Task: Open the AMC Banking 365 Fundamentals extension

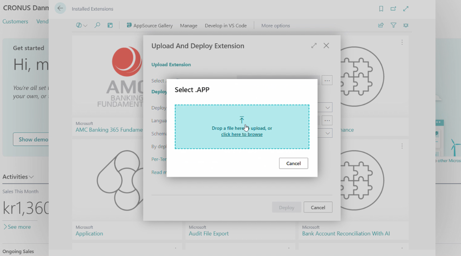Action: [109, 130]
